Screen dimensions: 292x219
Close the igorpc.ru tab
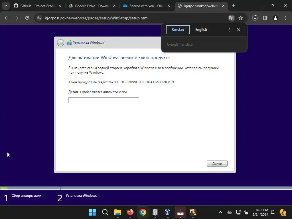[223, 6]
